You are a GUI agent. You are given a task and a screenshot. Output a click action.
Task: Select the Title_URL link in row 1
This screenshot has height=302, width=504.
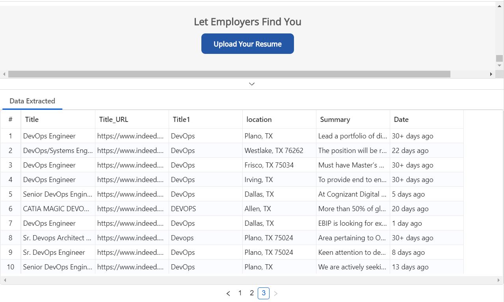(130, 136)
